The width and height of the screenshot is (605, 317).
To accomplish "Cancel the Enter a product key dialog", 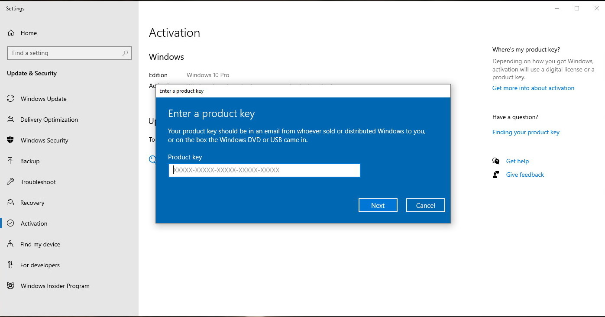I will coord(426,205).
